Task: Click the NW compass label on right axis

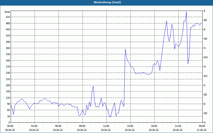Action: pos(206,57)
